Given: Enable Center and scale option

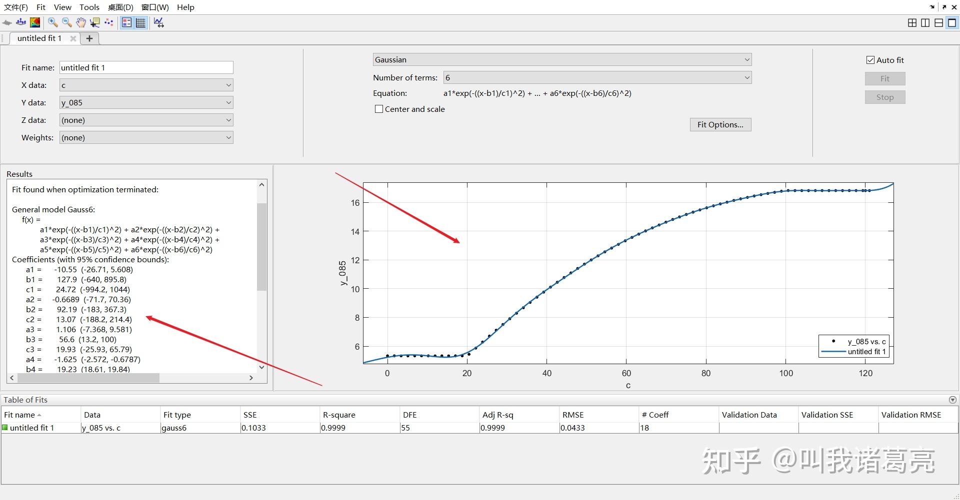Looking at the screenshot, I should tap(379, 109).
